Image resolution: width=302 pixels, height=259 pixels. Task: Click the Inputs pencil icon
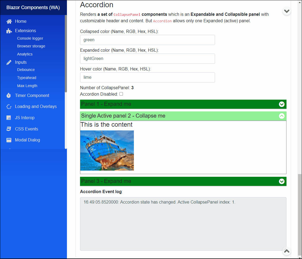point(9,62)
